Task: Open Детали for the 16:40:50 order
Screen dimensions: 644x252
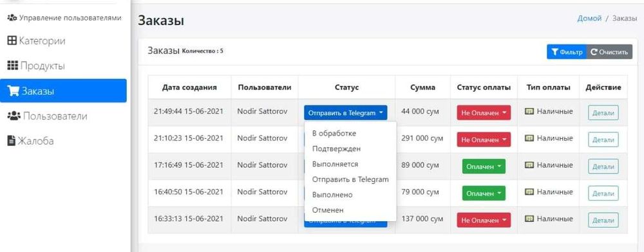Action: [x=603, y=194]
